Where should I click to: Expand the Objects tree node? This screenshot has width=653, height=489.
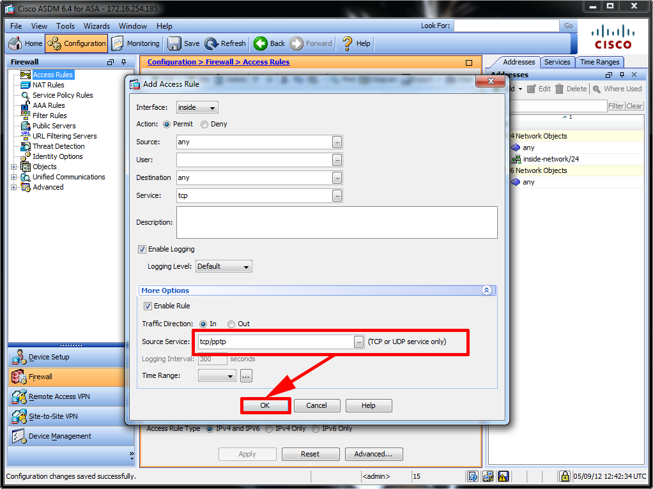(x=14, y=167)
